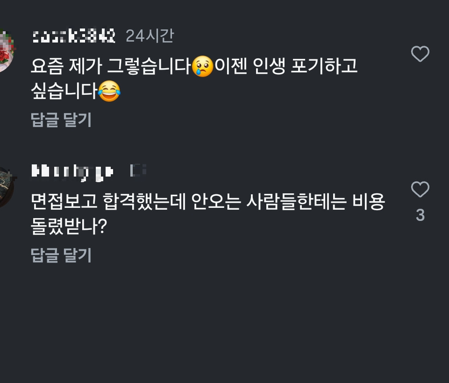Click the crying face emoji
Screen dimensions: 449x383
202,66
